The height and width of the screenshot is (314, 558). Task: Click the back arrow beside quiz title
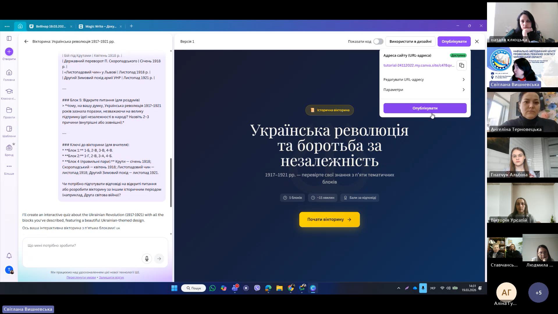(x=26, y=42)
